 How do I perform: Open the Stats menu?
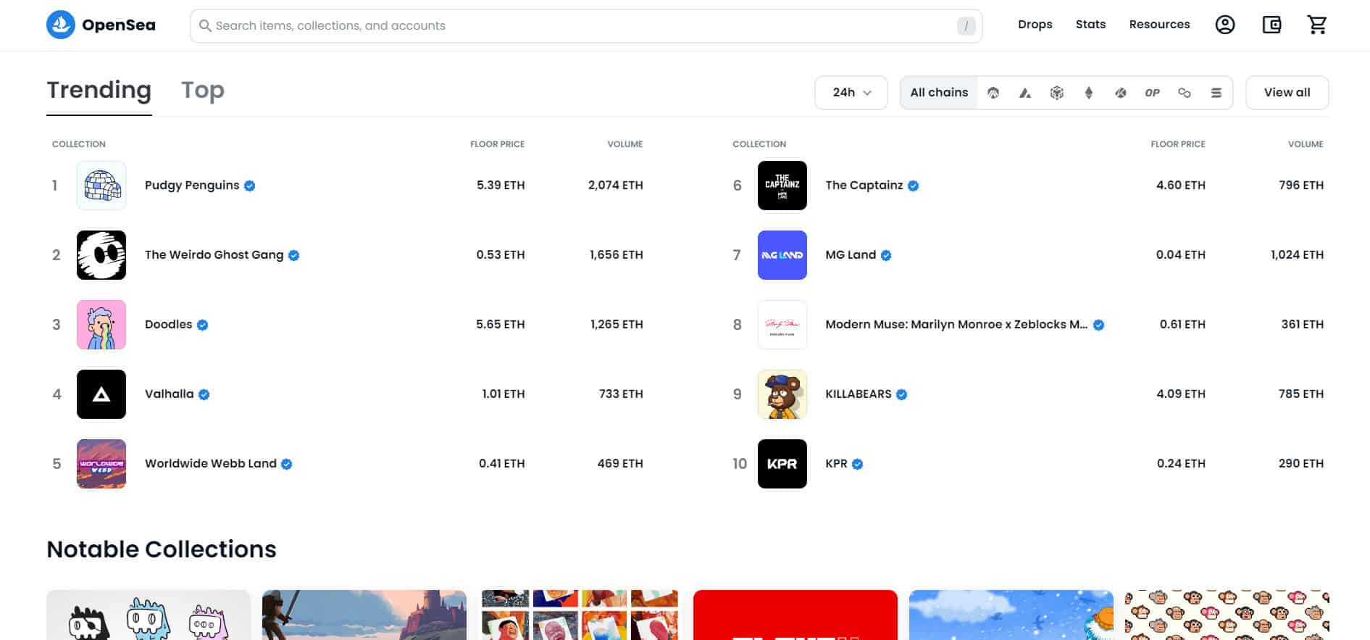1090,25
